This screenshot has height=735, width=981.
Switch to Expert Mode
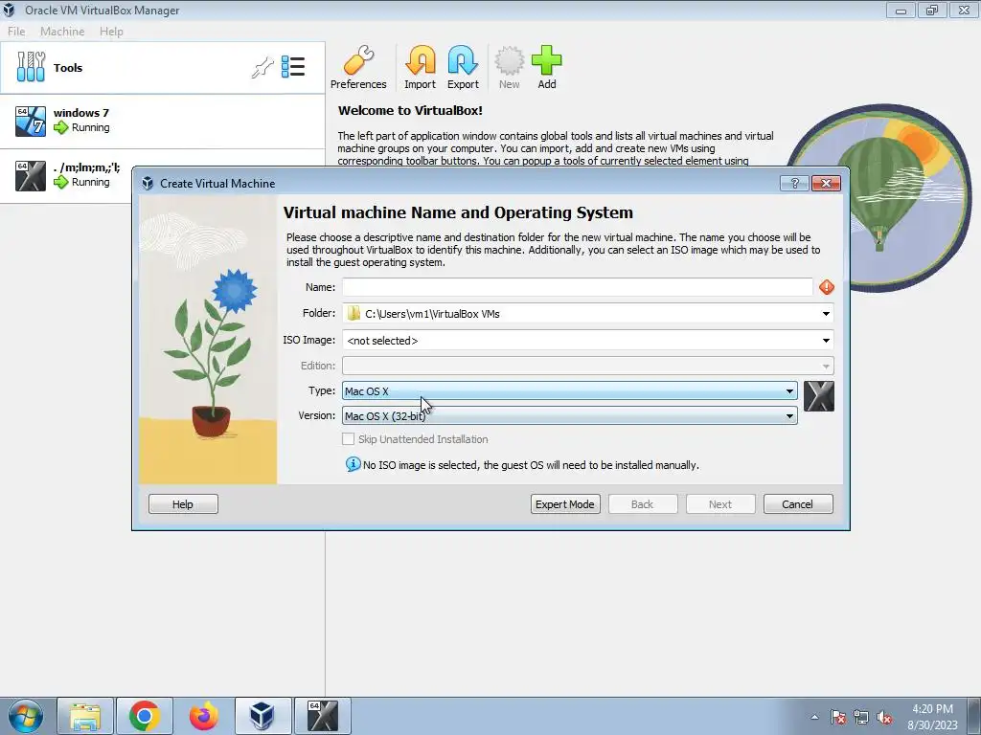point(565,504)
